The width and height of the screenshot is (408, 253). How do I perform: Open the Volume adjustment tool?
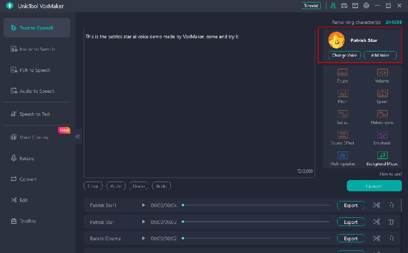[382, 73]
